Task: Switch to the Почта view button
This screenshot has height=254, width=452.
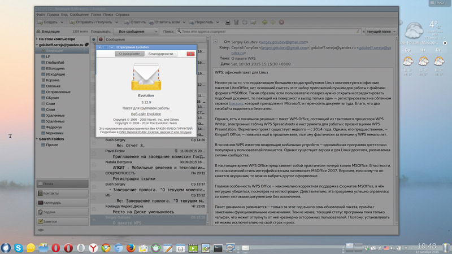Action: point(62,184)
